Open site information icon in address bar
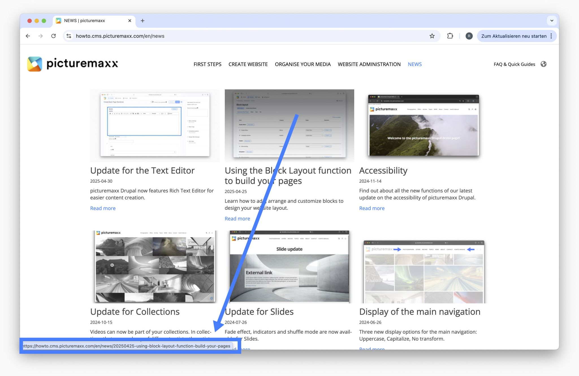Screen dimensions: 579x376 pyautogui.click(x=69, y=36)
